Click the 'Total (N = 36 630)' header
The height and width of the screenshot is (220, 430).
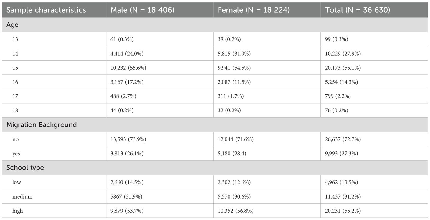358,10
